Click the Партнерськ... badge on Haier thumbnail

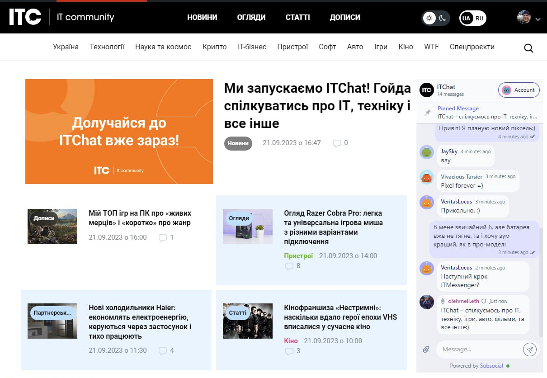52,313
